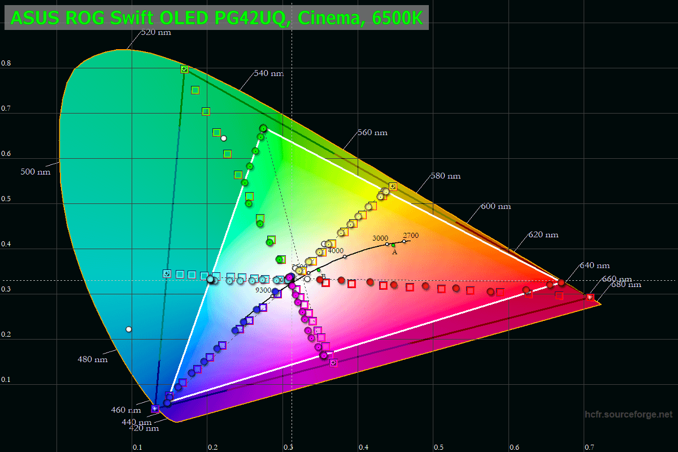Screen dimensions: 678x452
Task: Open the hcfr.sourceforge.net watermark link
Action: coord(628,414)
